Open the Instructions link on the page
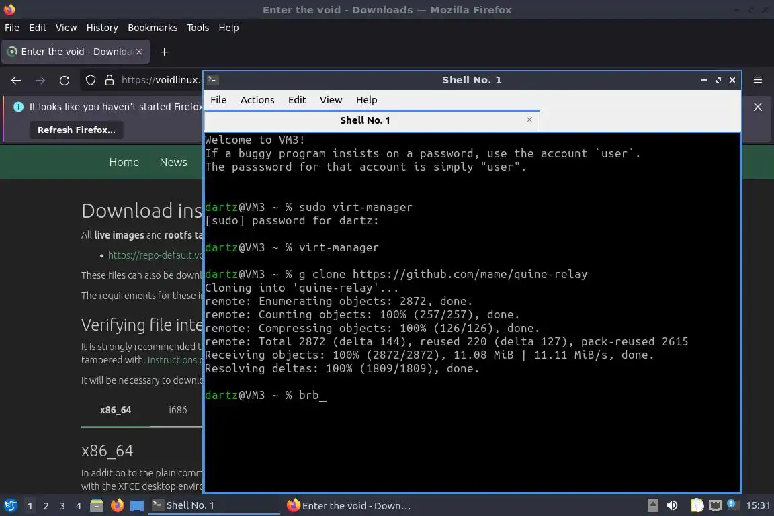 tap(175, 360)
